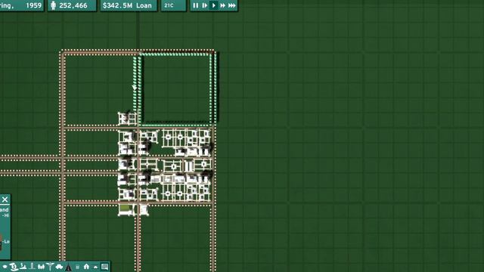The width and height of the screenshot is (484, 272).
Task: Pause the simulation
Action: click(x=195, y=5)
